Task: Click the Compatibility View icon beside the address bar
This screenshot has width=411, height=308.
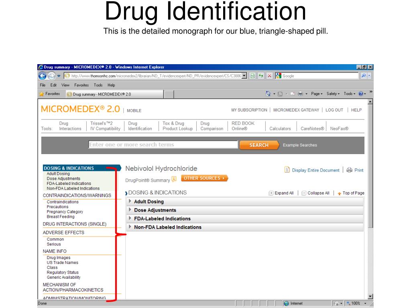Action: pyautogui.click(x=252, y=76)
